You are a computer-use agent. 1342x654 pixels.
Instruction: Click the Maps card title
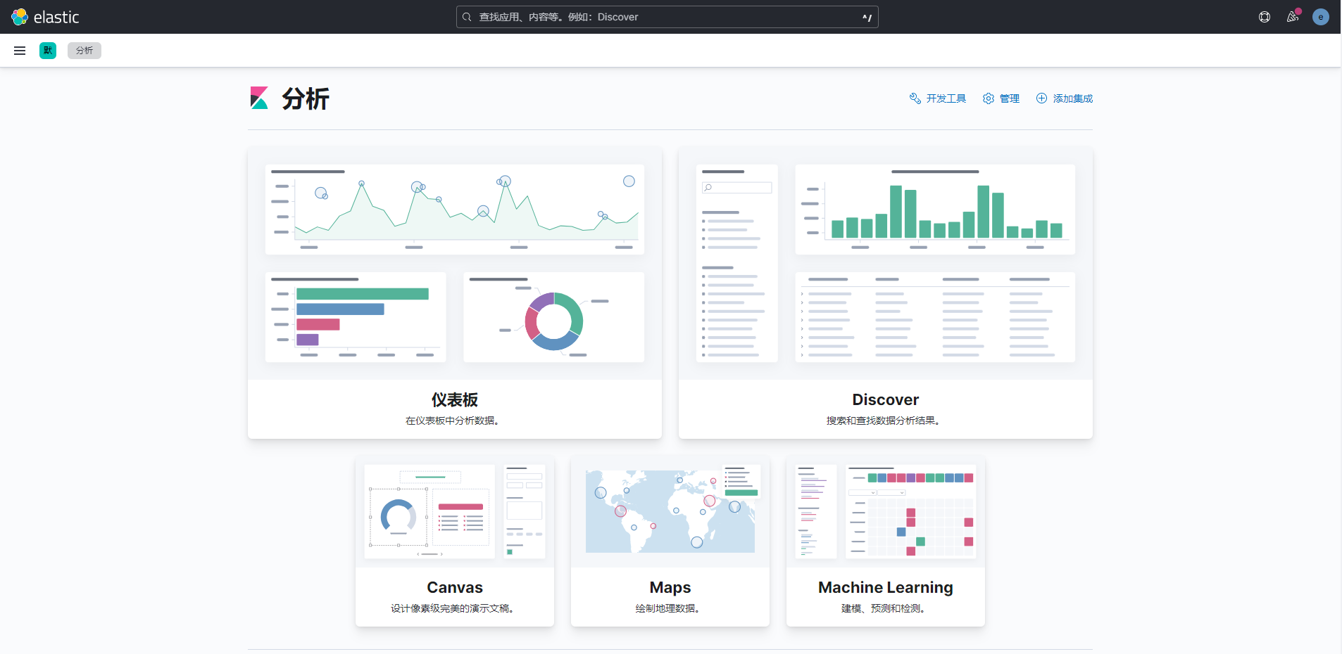(670, 587)
